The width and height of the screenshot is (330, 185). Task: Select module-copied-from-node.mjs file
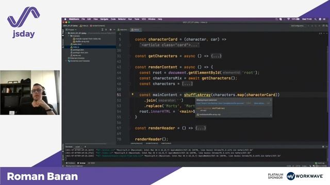pyautogui.click(x=87, y=39)
